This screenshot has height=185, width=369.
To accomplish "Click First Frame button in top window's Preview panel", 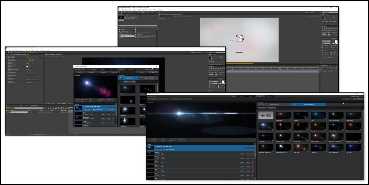I will pos(323,28).
